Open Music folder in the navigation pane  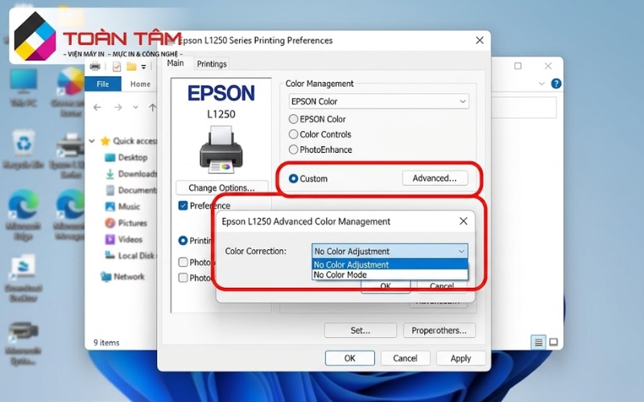pyautogui.click(x=123, y=207)
